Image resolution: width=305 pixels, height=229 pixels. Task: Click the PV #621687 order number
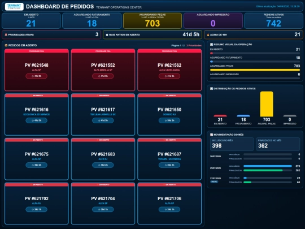click(169, 154)
